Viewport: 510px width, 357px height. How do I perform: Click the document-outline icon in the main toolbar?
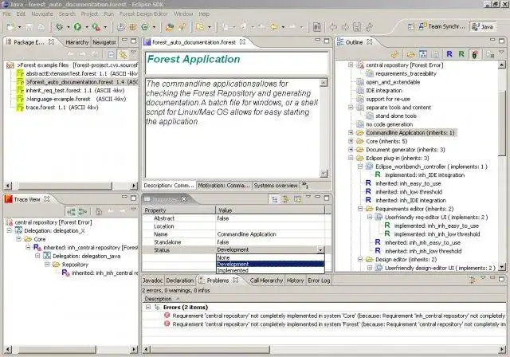pyautogui.click(x=317, y=27)
